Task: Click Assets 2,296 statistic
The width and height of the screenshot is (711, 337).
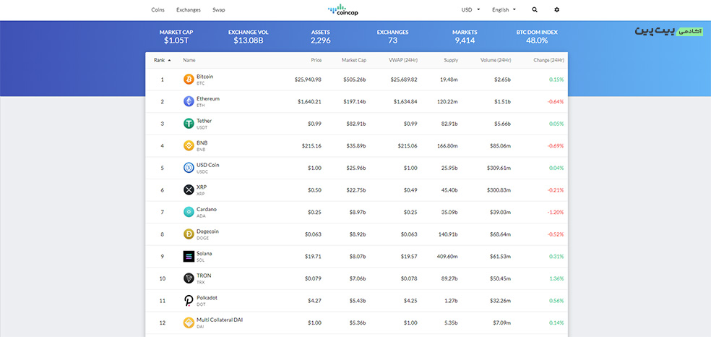Action: [x=321, y=37]
